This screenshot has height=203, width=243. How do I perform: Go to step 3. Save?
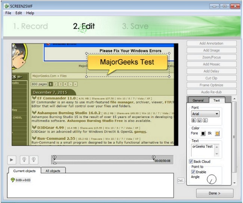click(135, 26)
